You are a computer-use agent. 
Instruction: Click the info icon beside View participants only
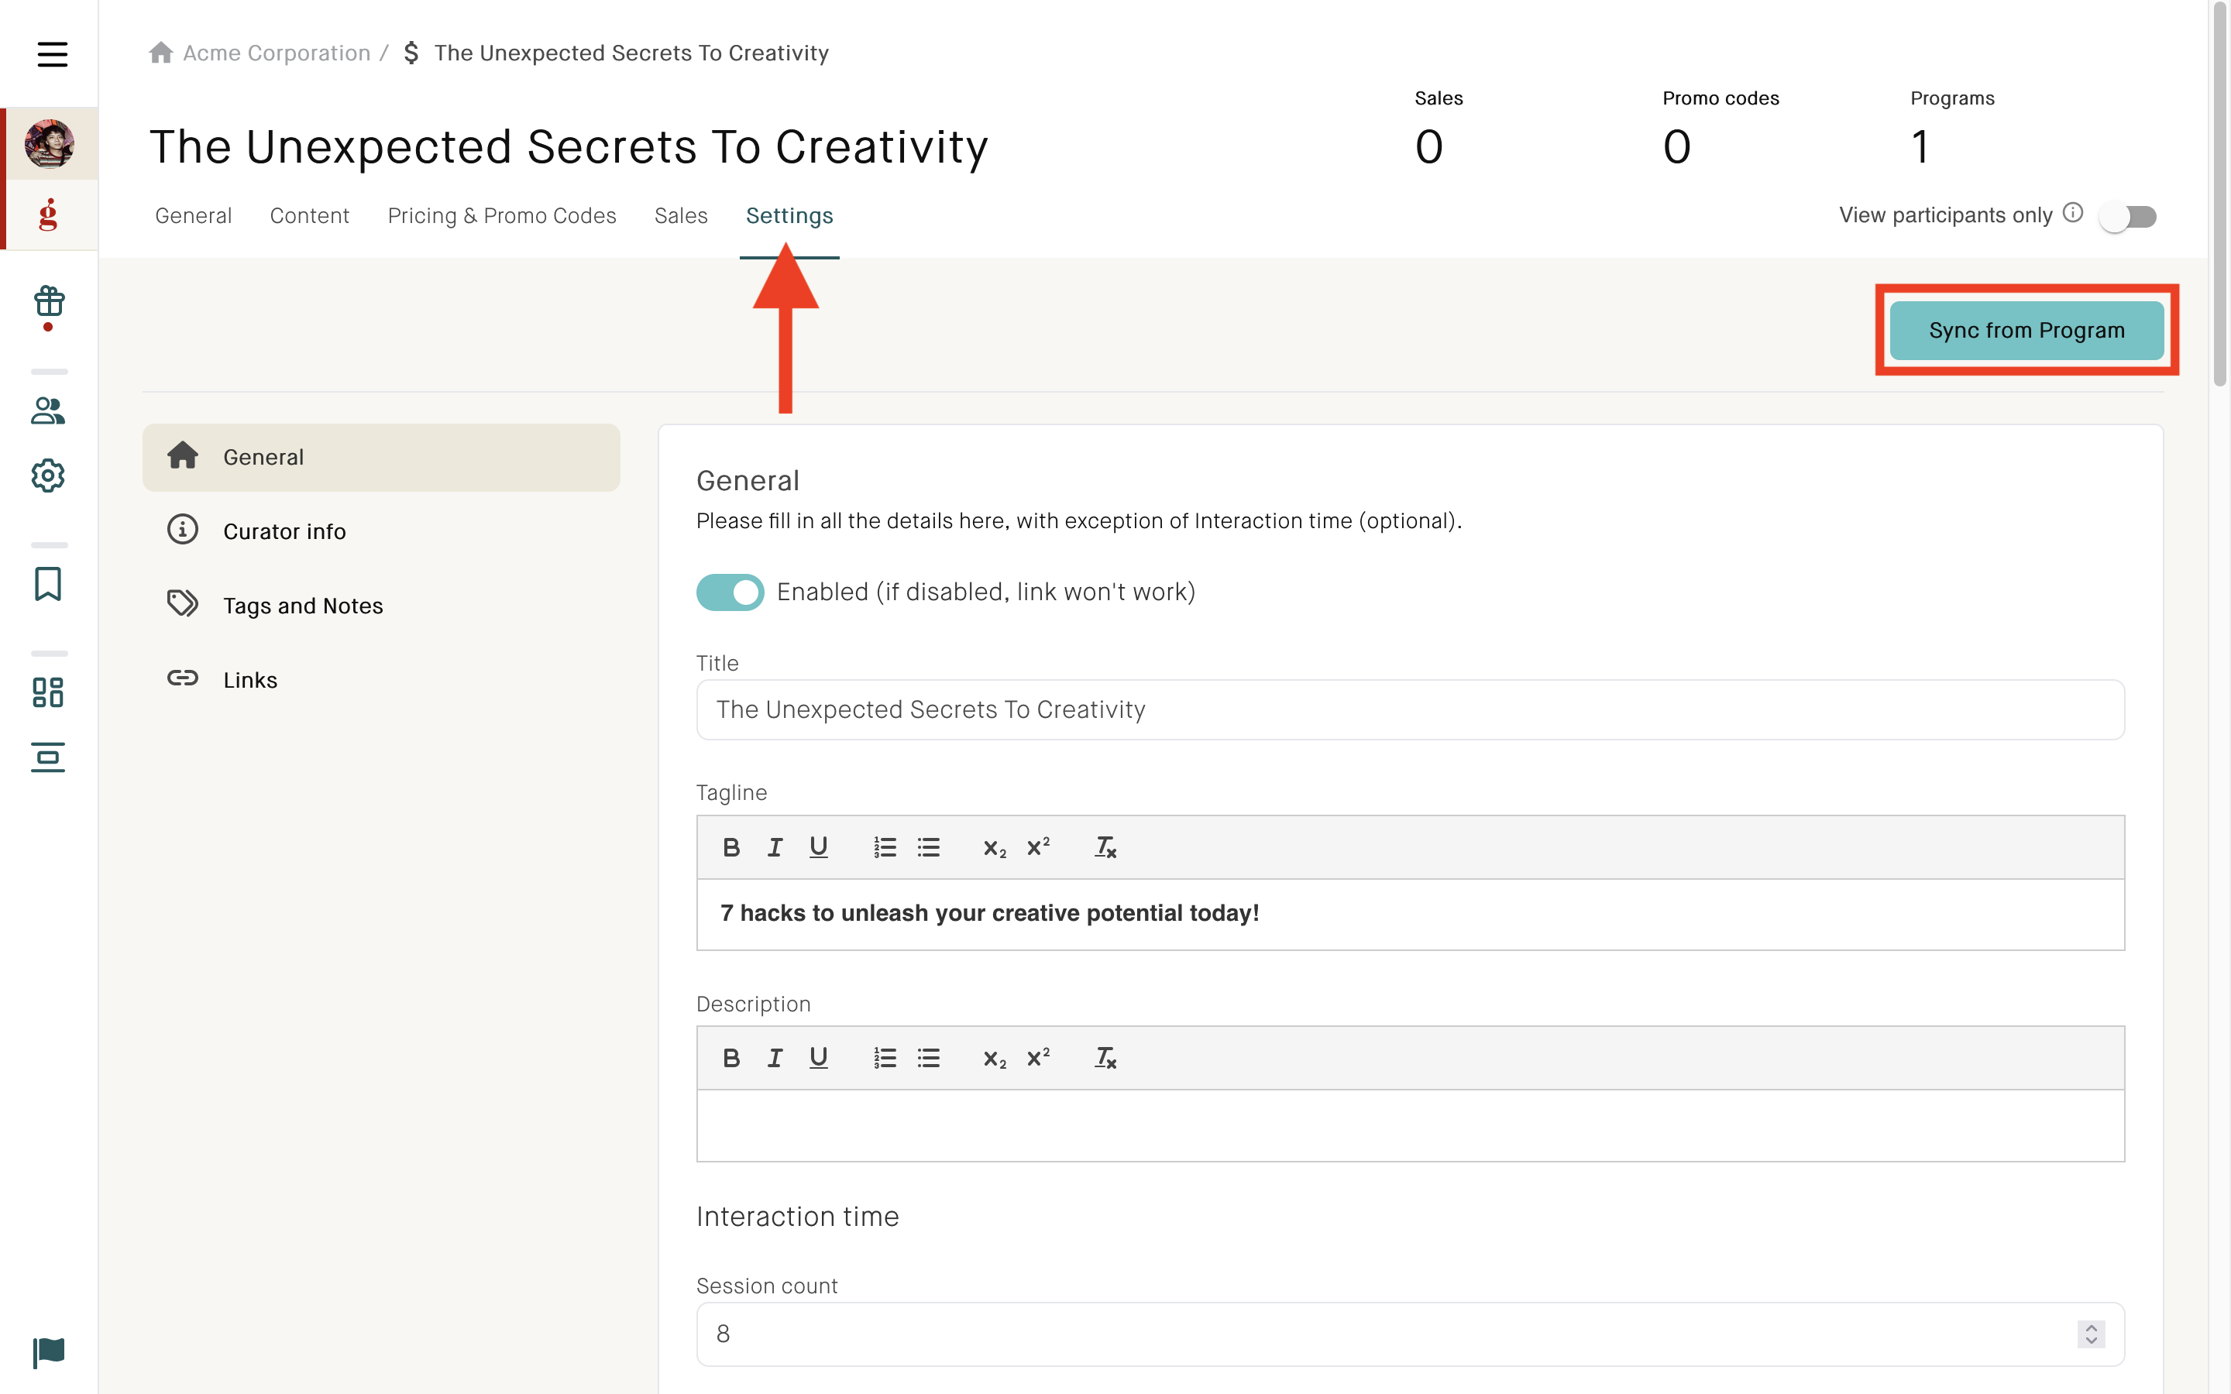2072,213
